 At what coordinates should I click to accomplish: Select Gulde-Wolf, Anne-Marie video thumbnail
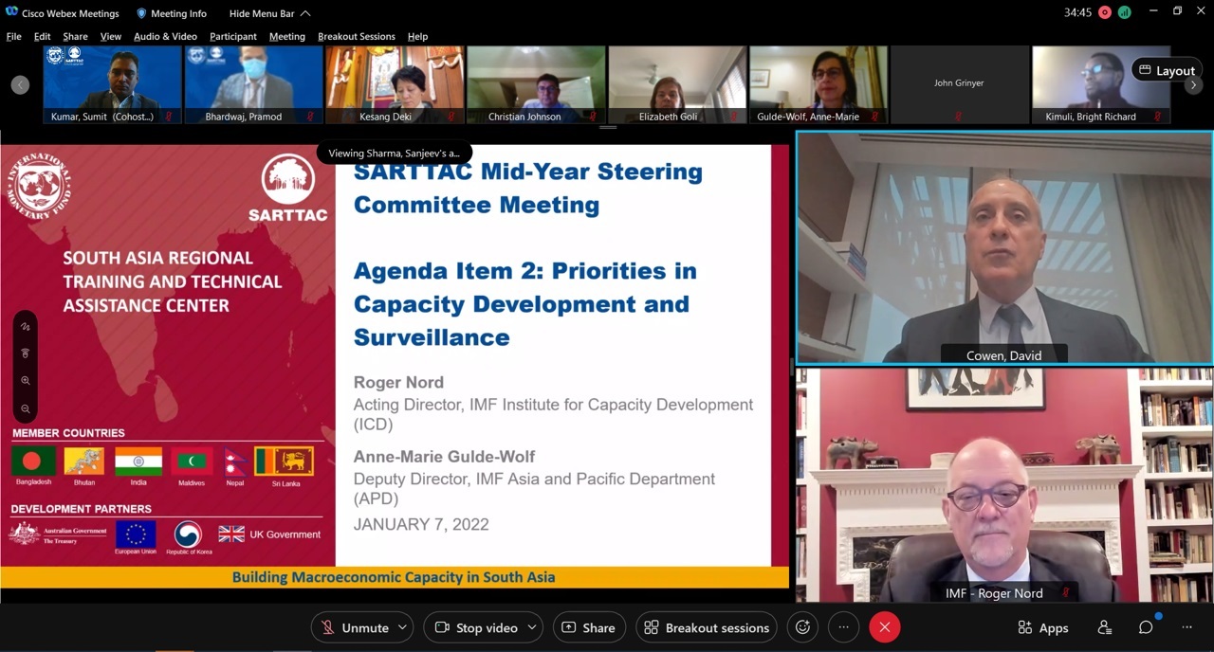[819, 84]
